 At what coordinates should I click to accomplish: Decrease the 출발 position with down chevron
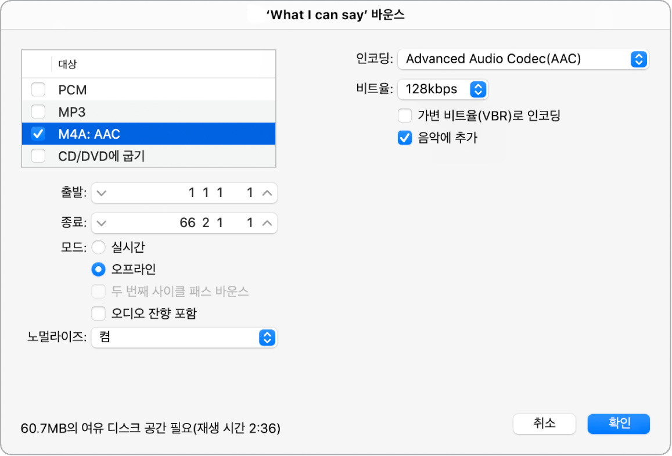[x=102, y=193]
